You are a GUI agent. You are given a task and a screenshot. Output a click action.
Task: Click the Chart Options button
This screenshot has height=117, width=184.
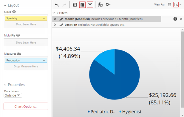coord(26,107)
